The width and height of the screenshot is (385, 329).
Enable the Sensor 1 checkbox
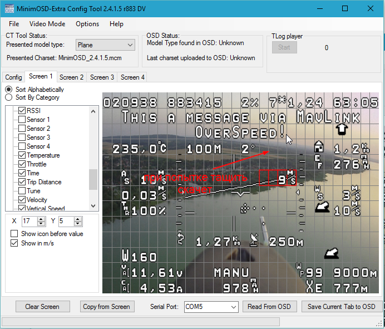[x=22, y=120]
